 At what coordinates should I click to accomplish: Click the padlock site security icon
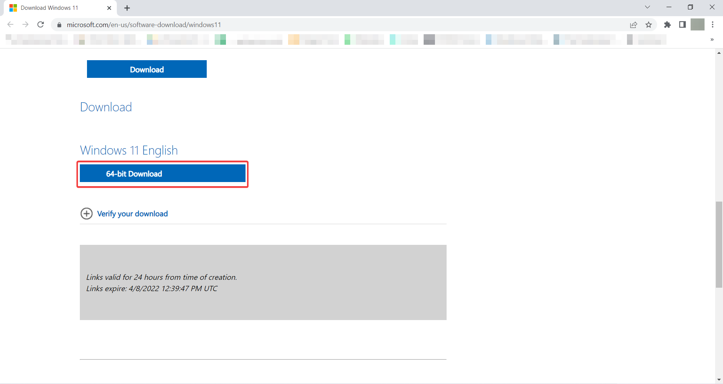pos(59,25)
